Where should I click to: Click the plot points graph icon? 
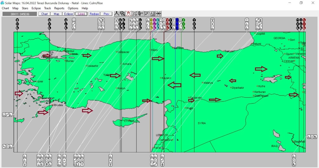[146, 14]
